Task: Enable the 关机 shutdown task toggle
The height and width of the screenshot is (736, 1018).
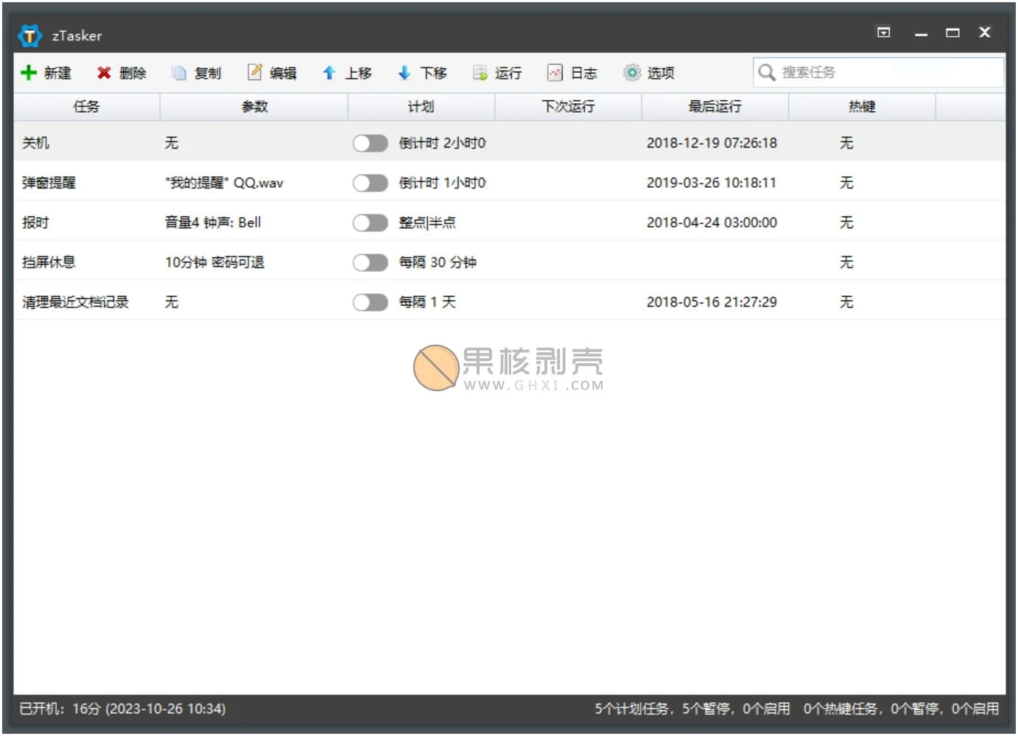Action: [x=371, y=143]
